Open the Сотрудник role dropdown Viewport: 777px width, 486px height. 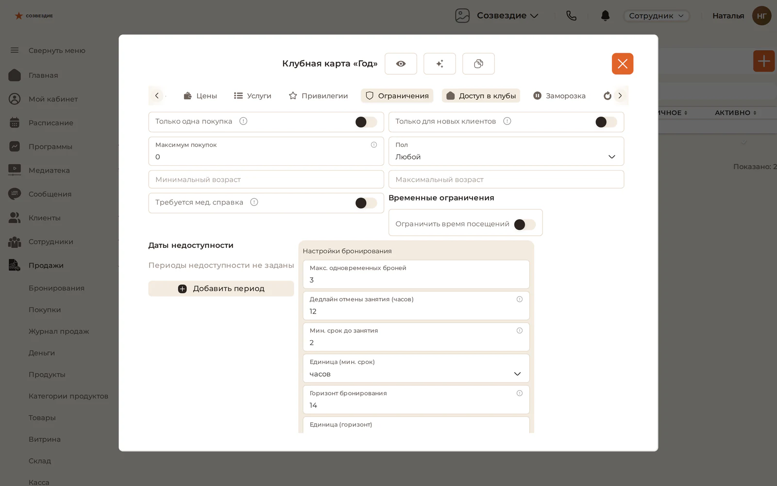(657, 16)
